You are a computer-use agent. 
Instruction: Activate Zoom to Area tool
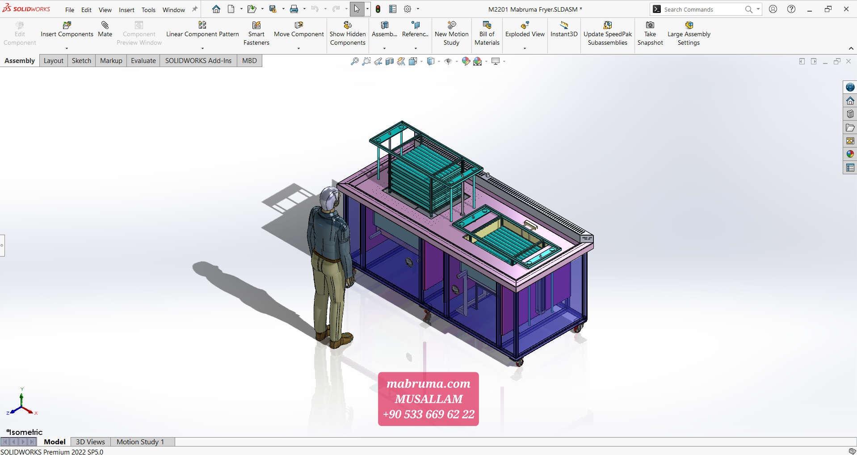click(366, 61)
